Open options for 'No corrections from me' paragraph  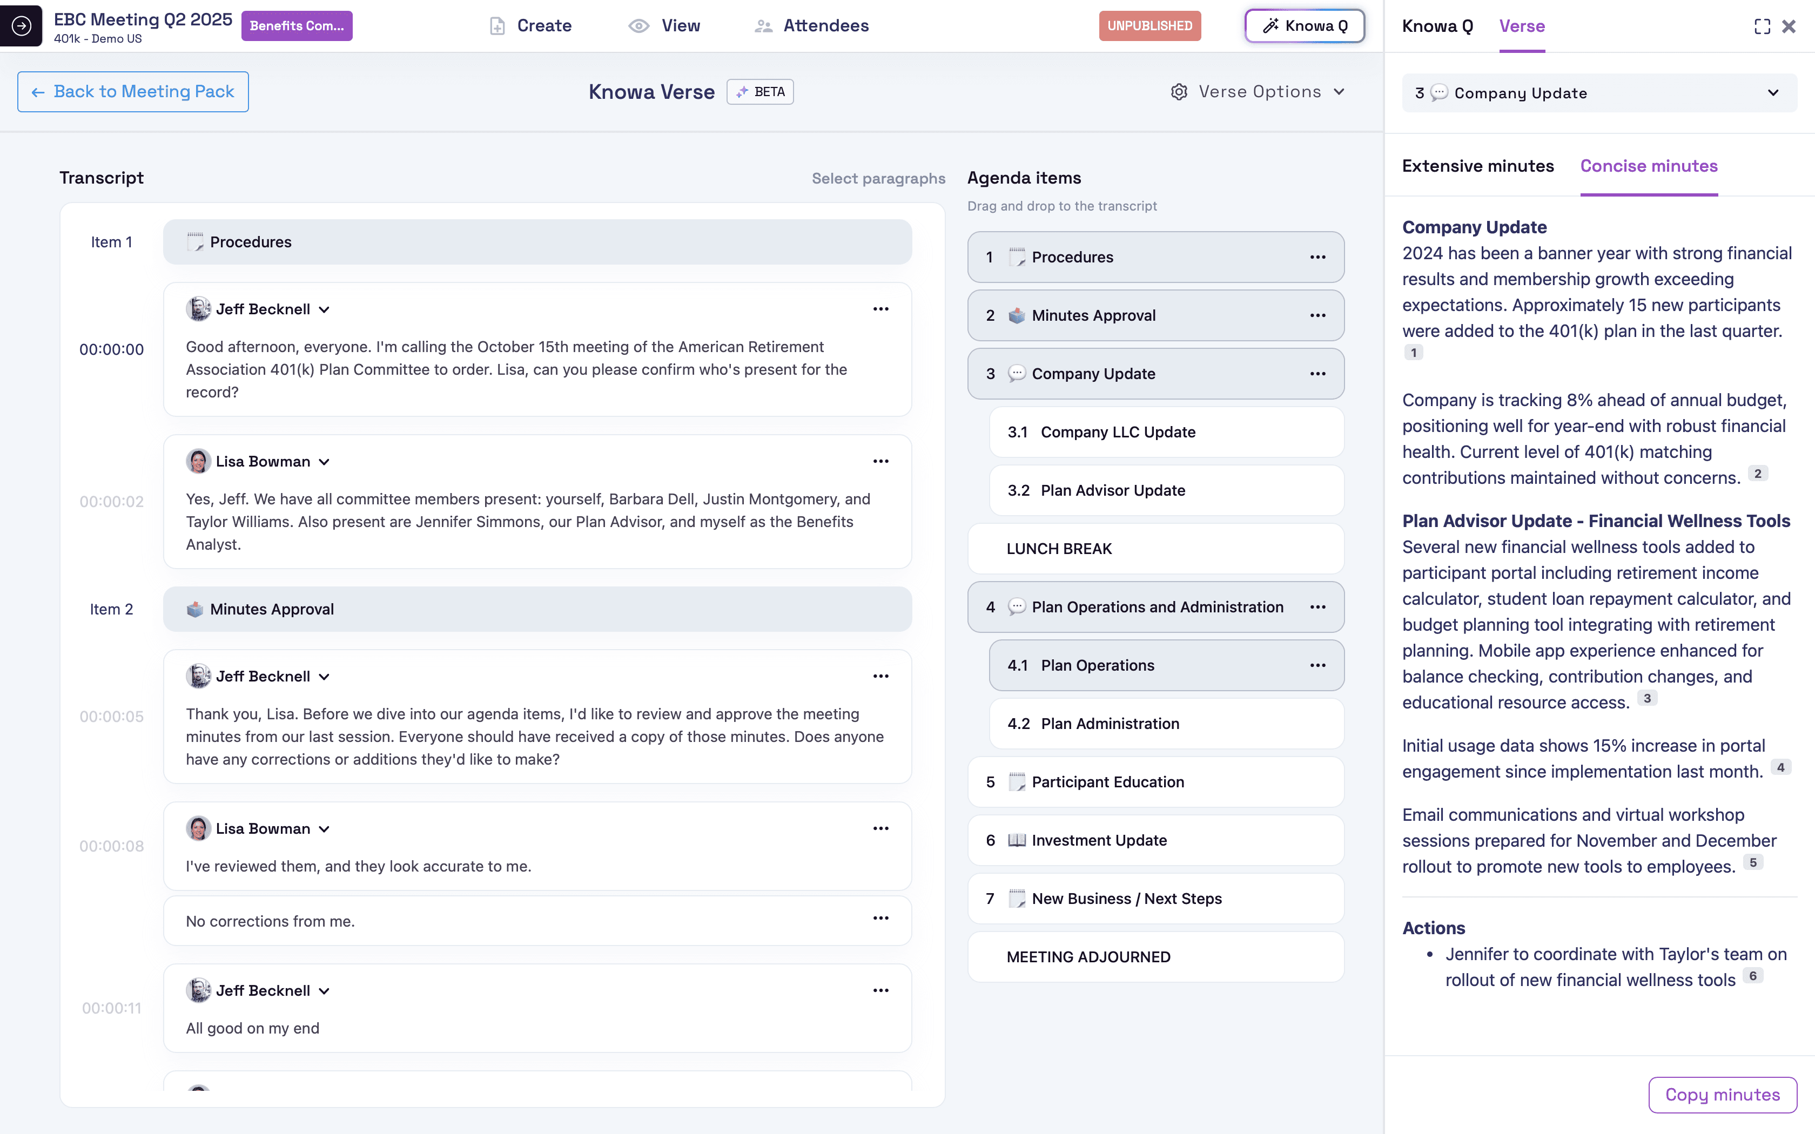880,919
